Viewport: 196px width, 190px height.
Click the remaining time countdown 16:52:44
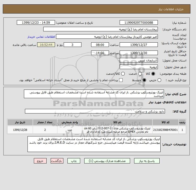(x=46, y=45)
